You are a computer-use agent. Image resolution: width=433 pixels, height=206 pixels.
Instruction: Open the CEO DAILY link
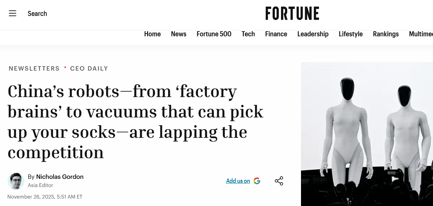[x=89, y=69]
